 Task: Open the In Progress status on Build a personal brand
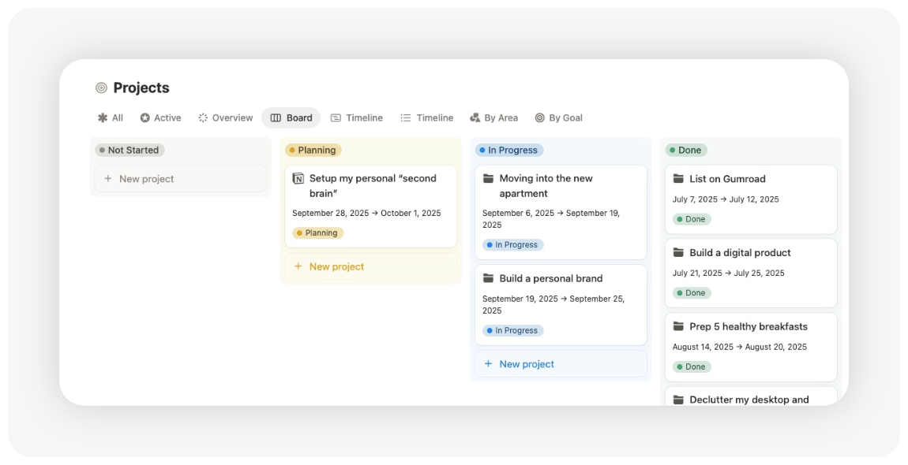pos(512,330)
